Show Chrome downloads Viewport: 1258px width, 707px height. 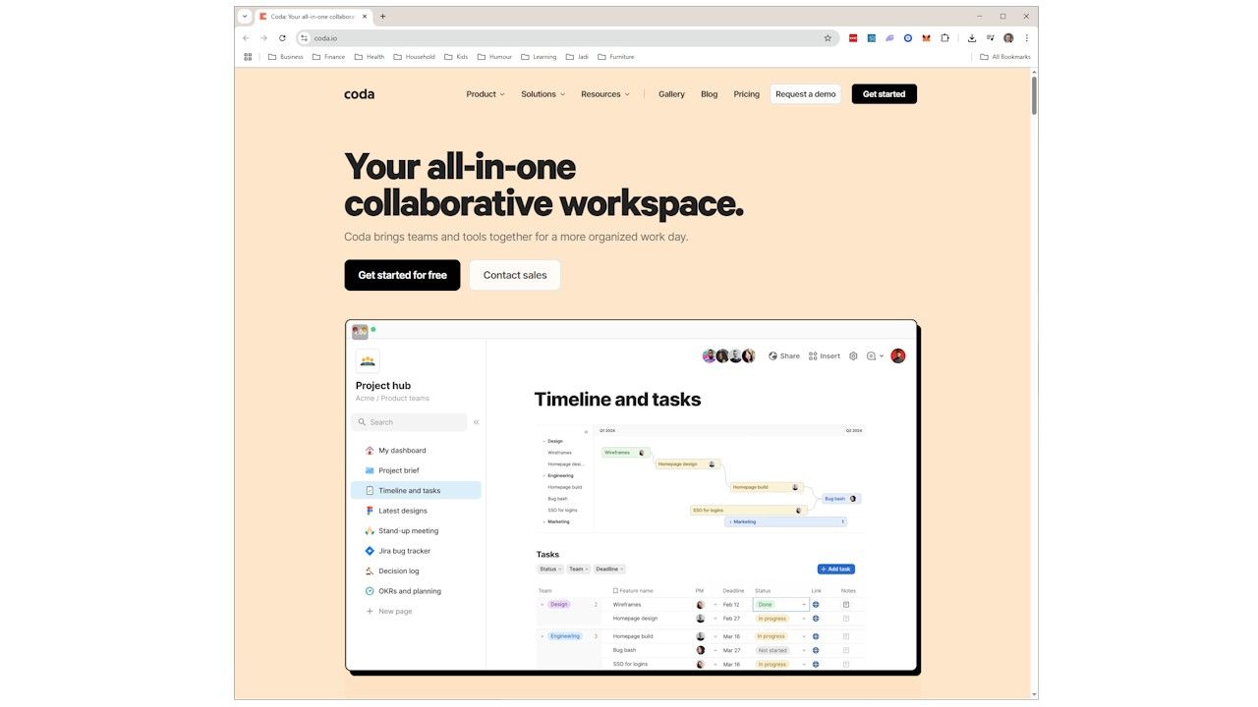[x=972, y=38]
